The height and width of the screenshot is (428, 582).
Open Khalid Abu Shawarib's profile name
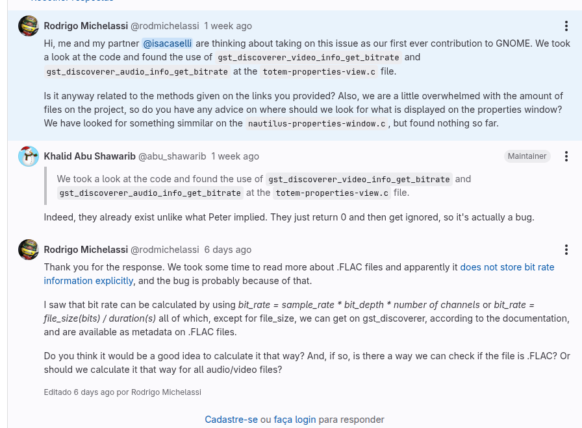90,156
